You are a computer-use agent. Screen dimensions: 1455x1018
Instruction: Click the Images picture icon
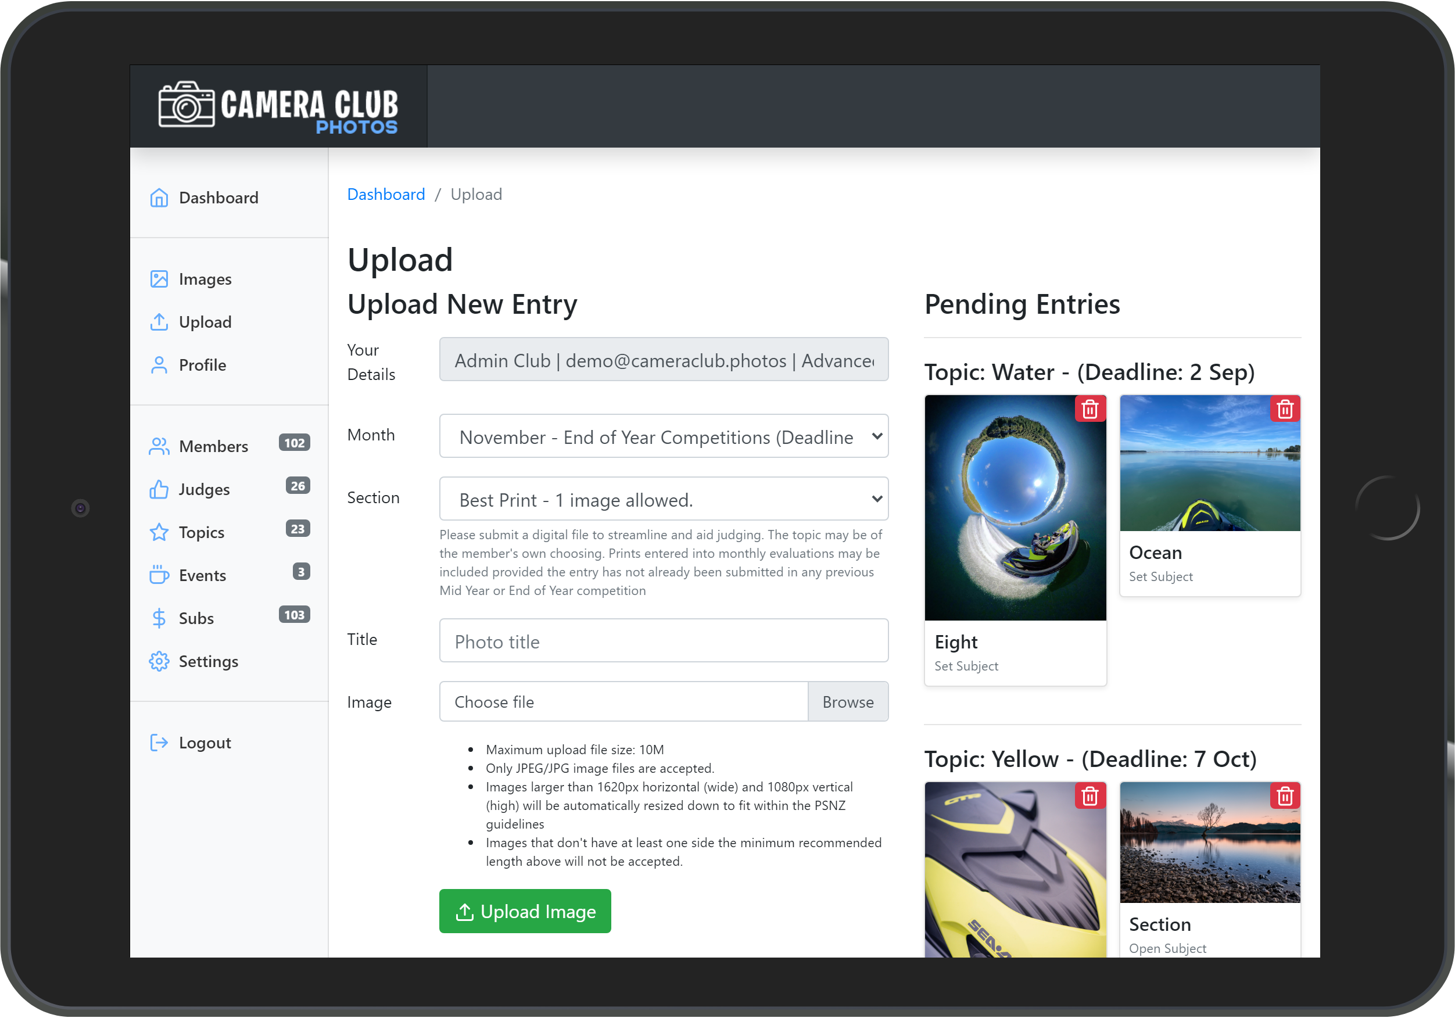pos(159,279)
